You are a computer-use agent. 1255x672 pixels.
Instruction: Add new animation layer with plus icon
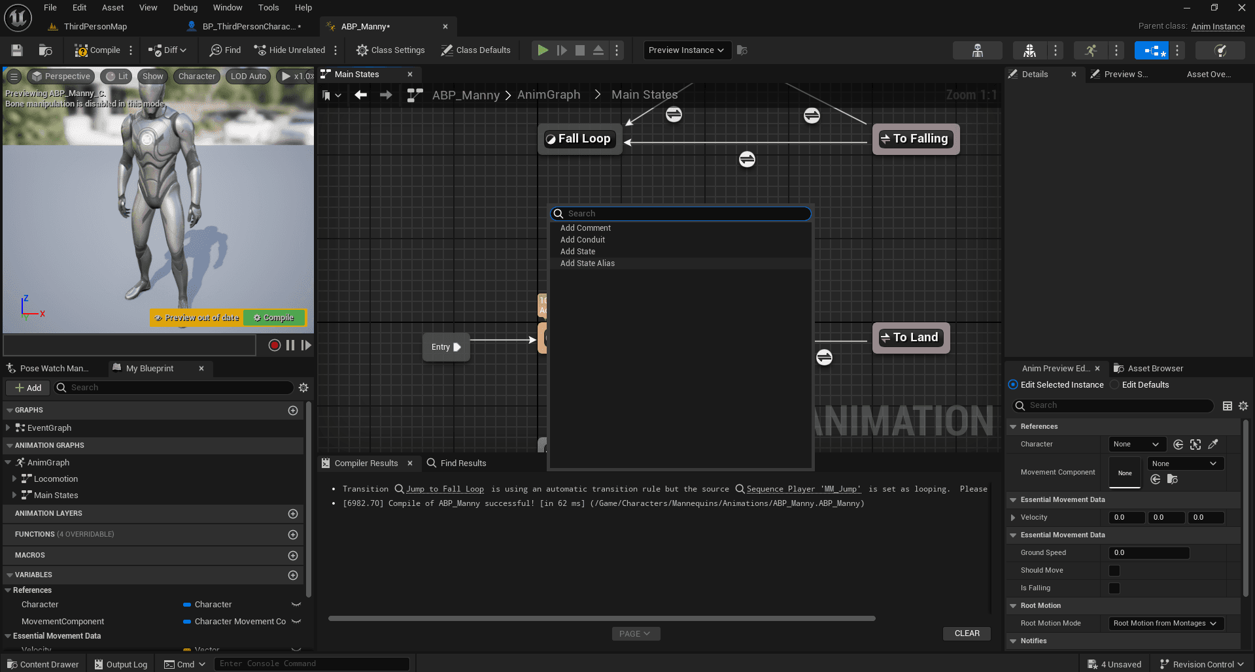pos(293,514)
